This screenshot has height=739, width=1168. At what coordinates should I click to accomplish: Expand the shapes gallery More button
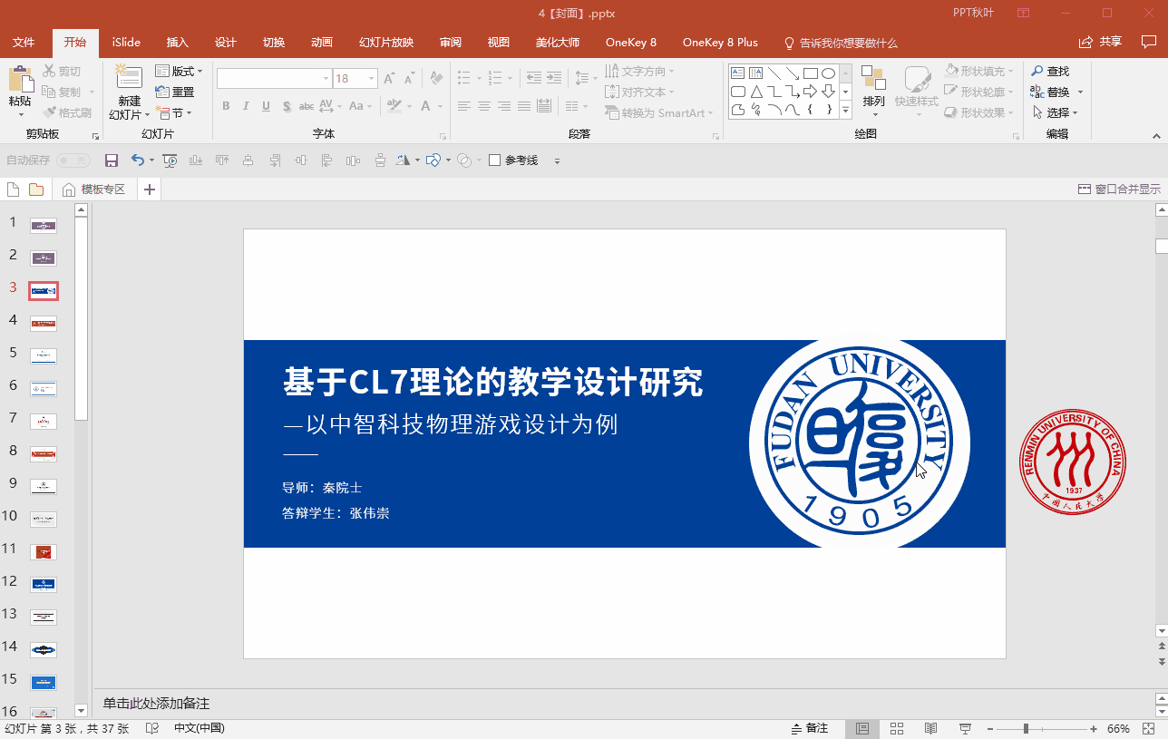click(846, 111)
